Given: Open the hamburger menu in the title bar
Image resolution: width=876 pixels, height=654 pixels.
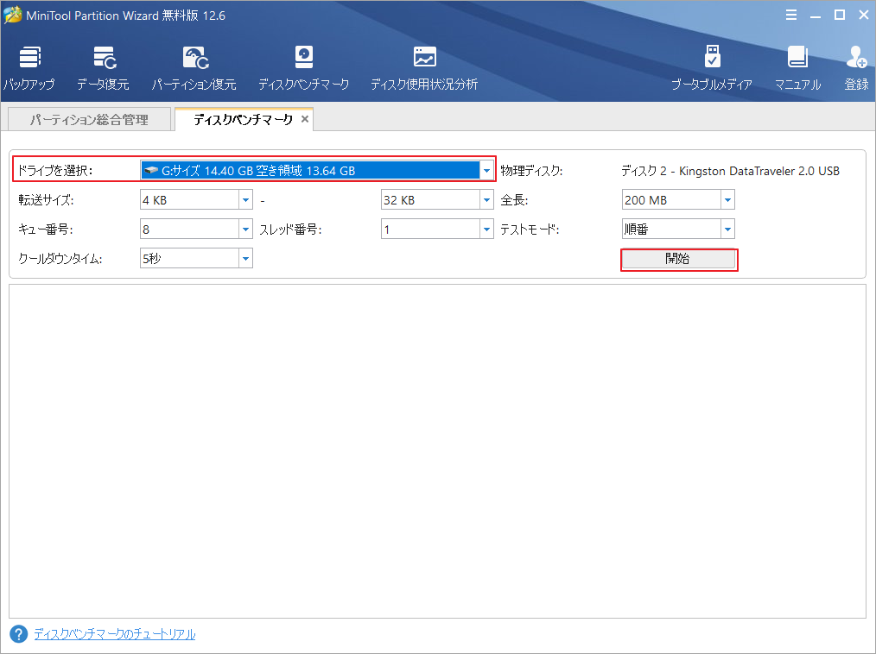Looking at the screenshot, I should [x=792, y=15].
